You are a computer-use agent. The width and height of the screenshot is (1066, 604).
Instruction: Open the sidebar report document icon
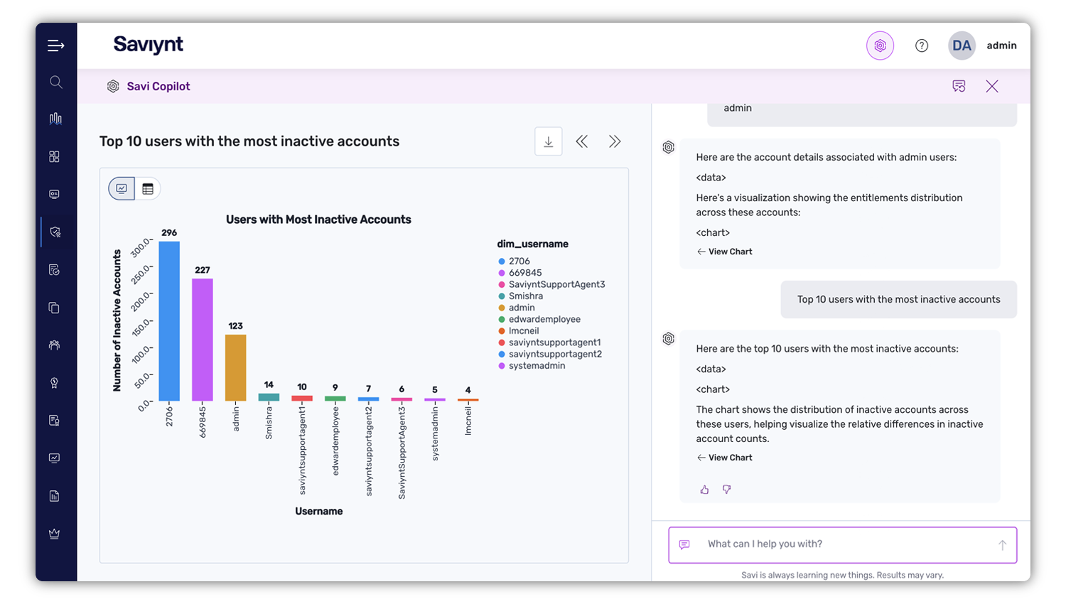55,496
